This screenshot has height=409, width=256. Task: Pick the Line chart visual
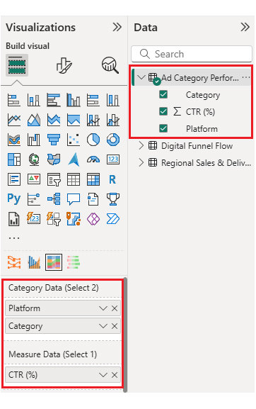pyautogui.click(x=14, y=120)
